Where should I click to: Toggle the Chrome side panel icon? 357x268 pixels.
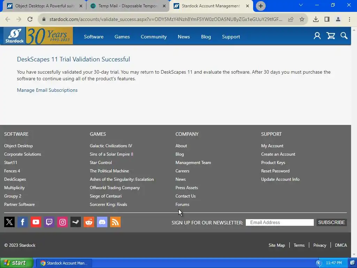327,20
